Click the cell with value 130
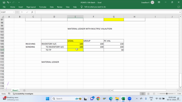Viewport: 182px width, 102px height. click(114, 44)
